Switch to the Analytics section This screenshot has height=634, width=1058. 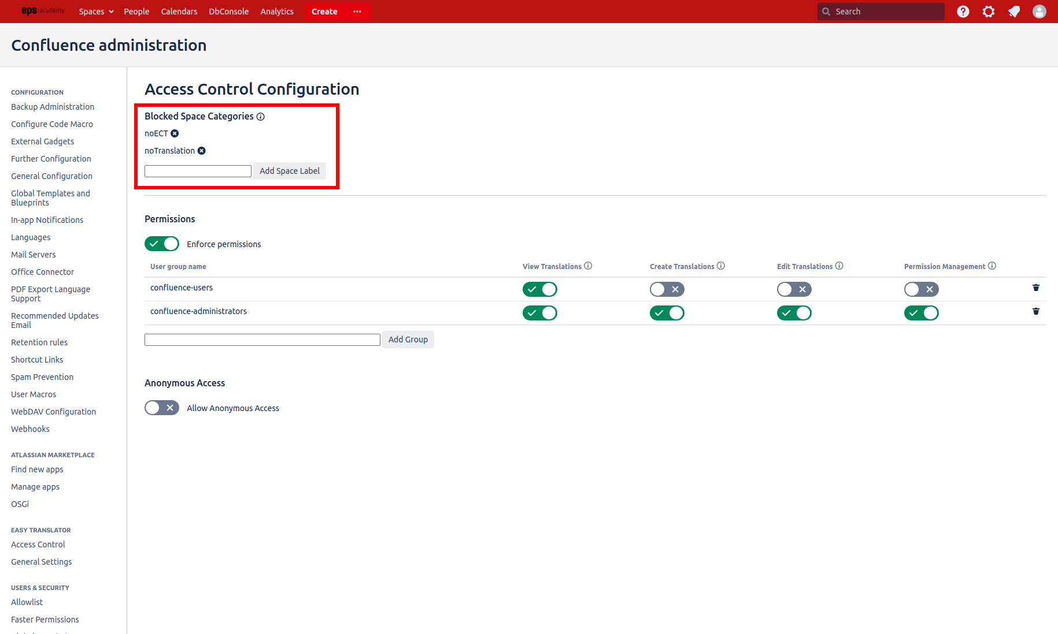pos(277,11)
